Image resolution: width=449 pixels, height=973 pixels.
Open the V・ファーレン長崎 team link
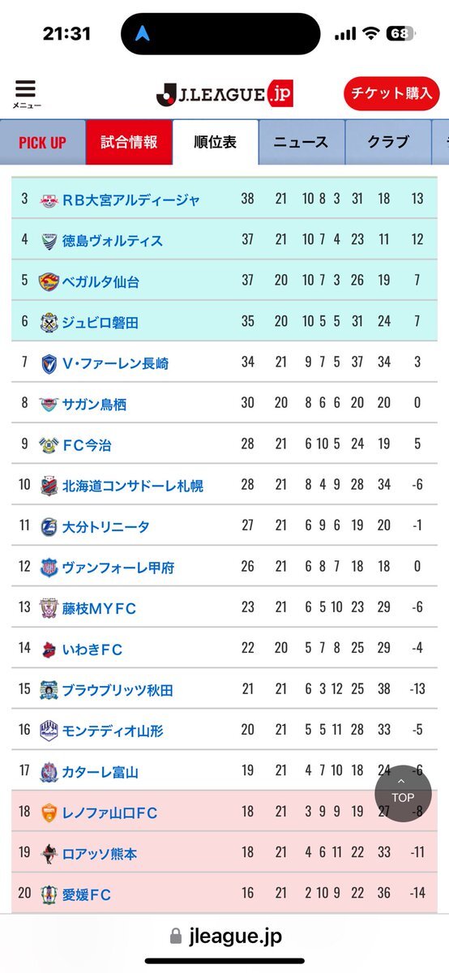coord(116,363)
